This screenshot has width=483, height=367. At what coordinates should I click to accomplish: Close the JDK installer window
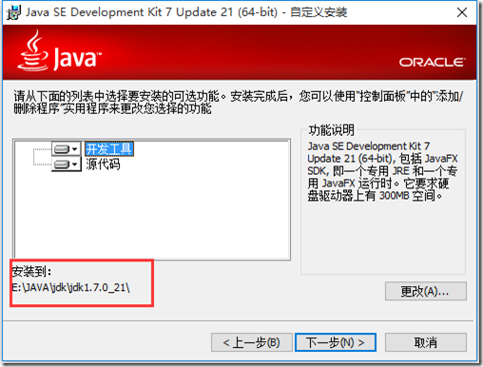click(x=462, y=12)
